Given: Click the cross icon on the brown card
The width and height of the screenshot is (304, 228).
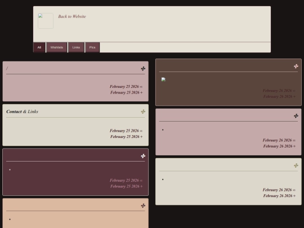Looking at the screenshot, I should [x=296, y=66].
